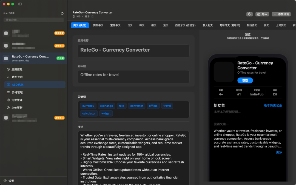Switch to the 意大利文 tab
The height and width of the screenshot is (185, 296).
[208, 25]
